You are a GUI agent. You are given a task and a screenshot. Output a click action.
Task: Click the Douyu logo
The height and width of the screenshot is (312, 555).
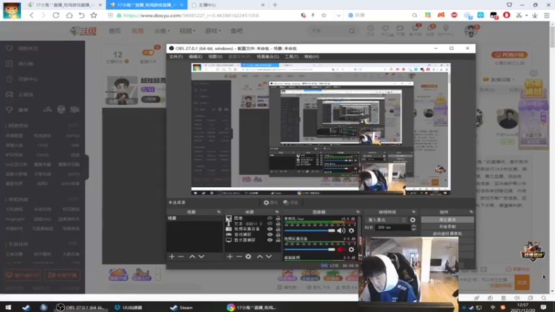click(83, 31)
